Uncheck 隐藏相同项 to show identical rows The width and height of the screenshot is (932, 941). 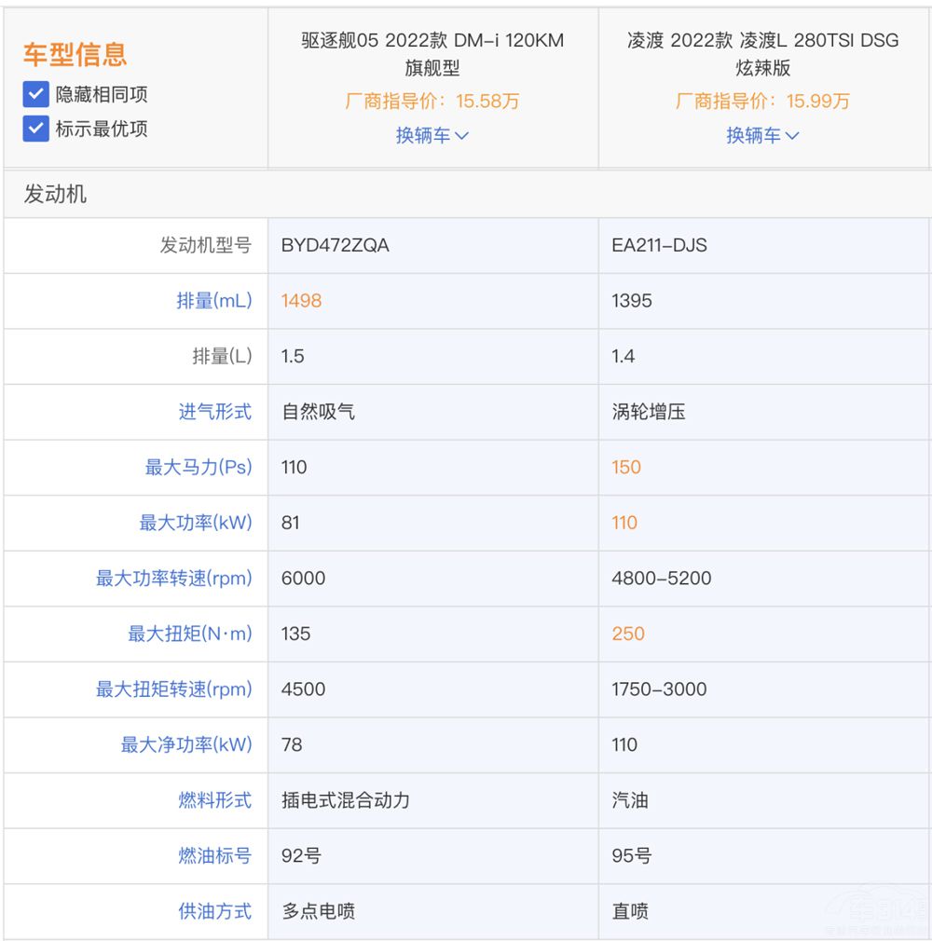[34, 94]
